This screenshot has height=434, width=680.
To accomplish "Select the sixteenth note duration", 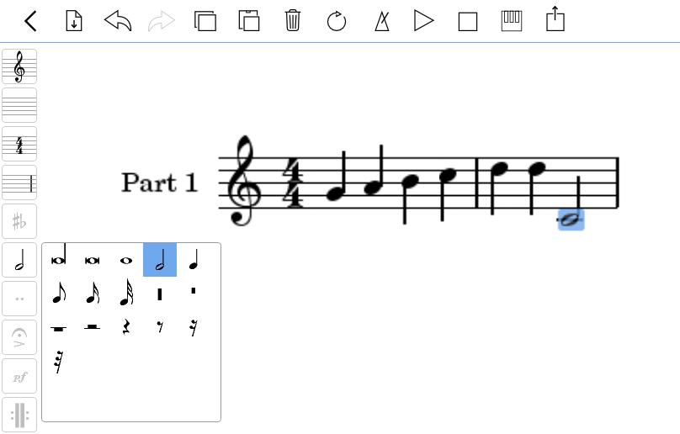I will (x=93, y=293).
